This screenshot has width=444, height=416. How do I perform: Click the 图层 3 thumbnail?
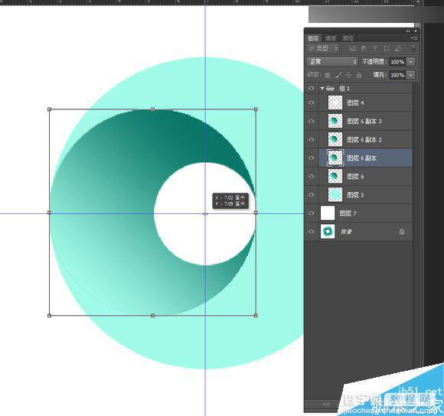(x=335, y=194)
